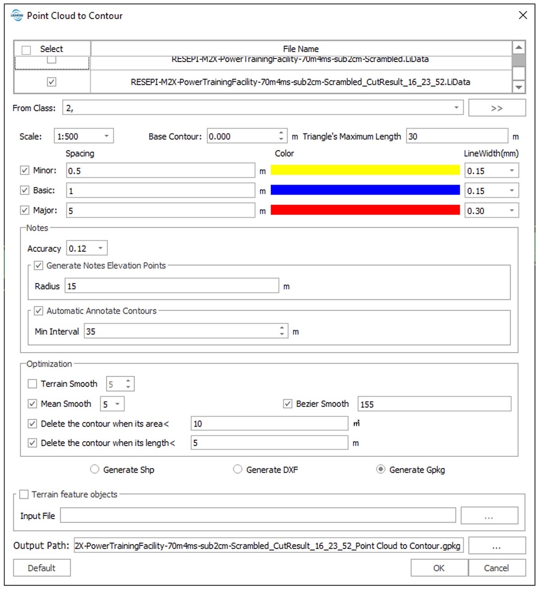Disable the Bezier Smooth checkbox
This screenshot has height=590, width=540.
[288, 404]
